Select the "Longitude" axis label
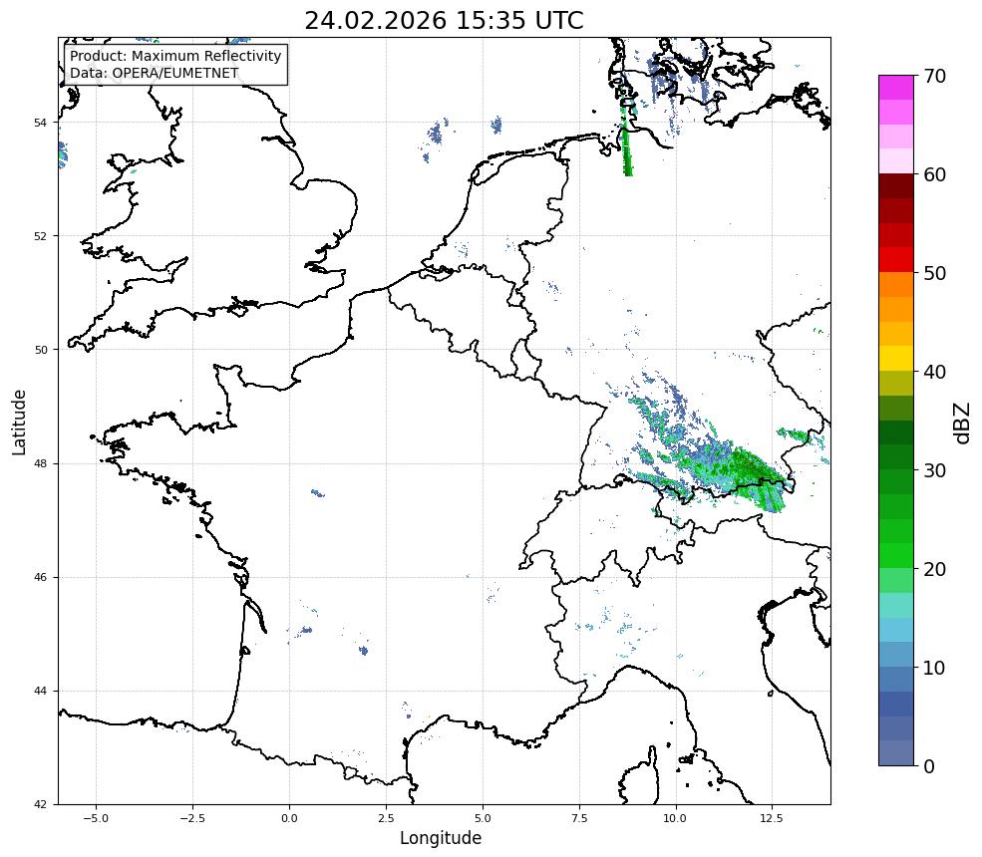Image resolution: width=982 pixels, height=857 pixels. [441, 838]
